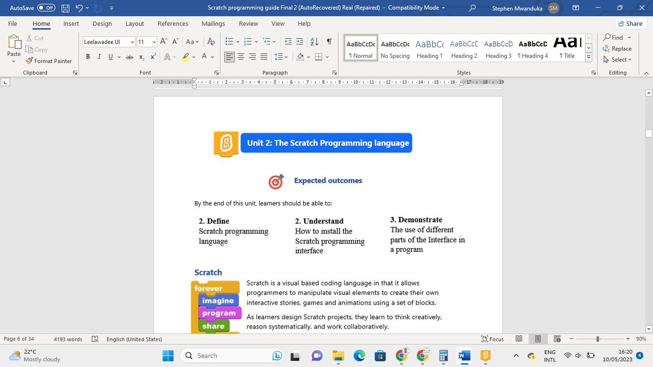Align text right
This screenshot has height=367, width=653.
coord(252,57)
